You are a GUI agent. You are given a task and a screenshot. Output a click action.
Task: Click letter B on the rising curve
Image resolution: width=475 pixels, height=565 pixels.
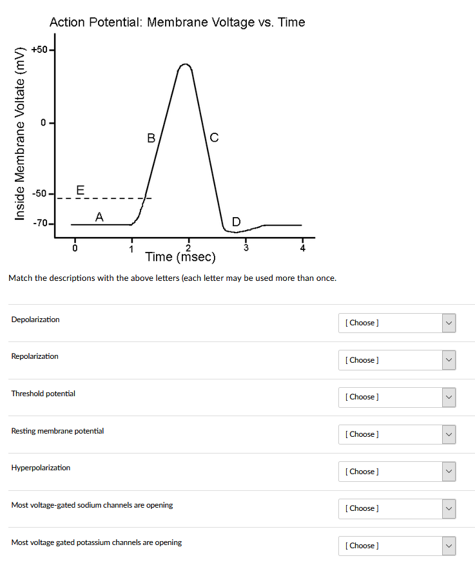(151, 138)
